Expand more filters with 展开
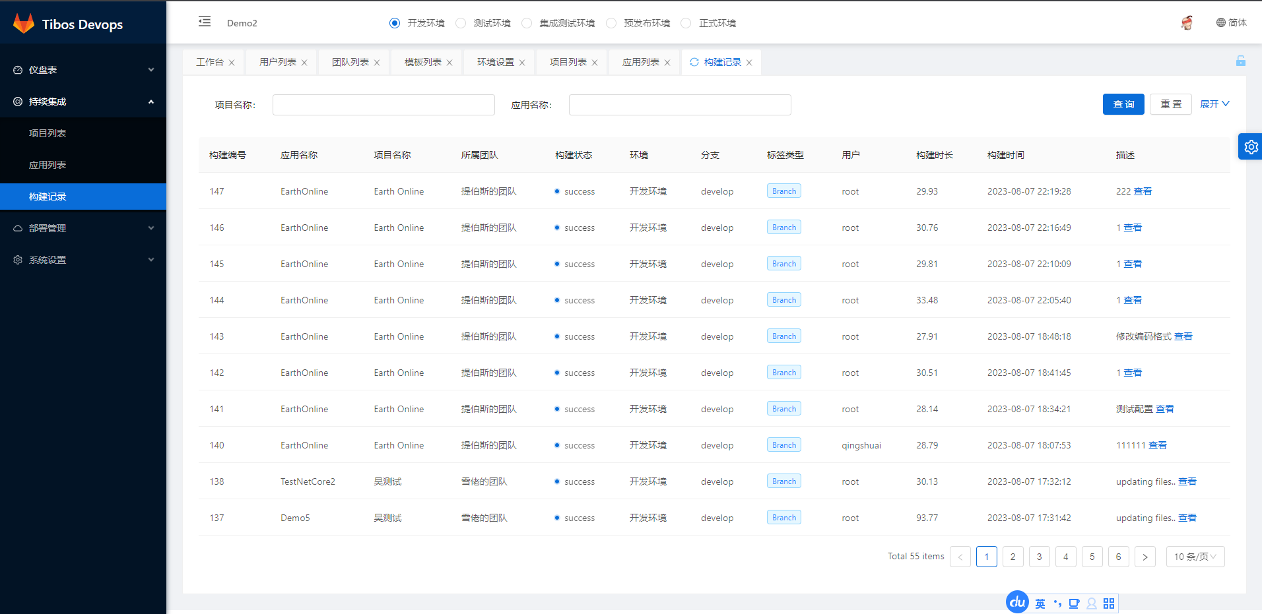Image resolution: width=1262 pixels, height=614 pixels. pos(1214,104)
